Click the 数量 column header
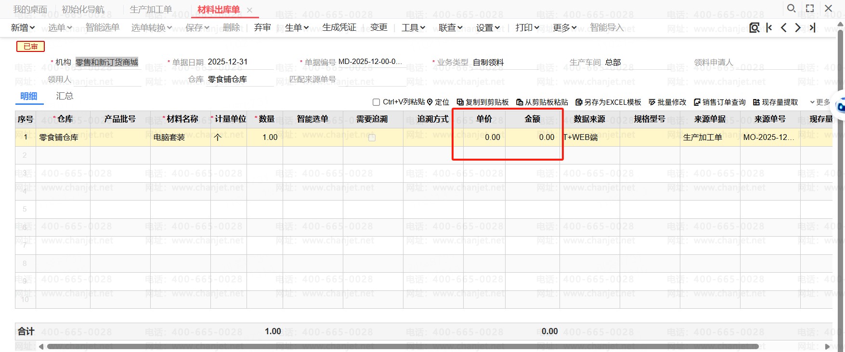The width and height of the screenshot is (845, 352). (x=265, y=119)
